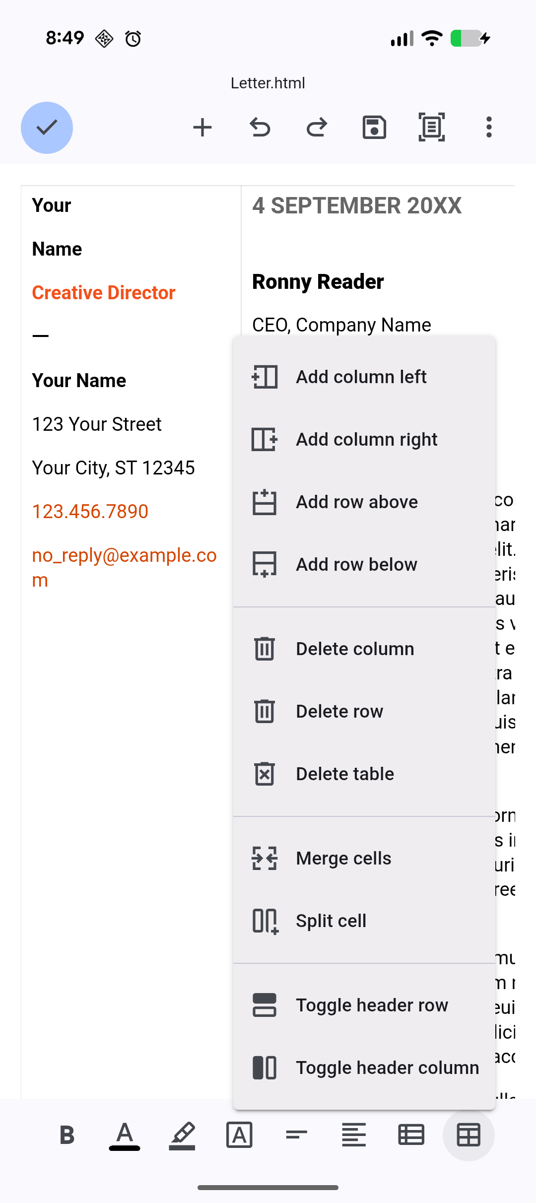Toggle bold formatting
Viewport: 536px width, 1203px height.
[x=67, y=1135]
